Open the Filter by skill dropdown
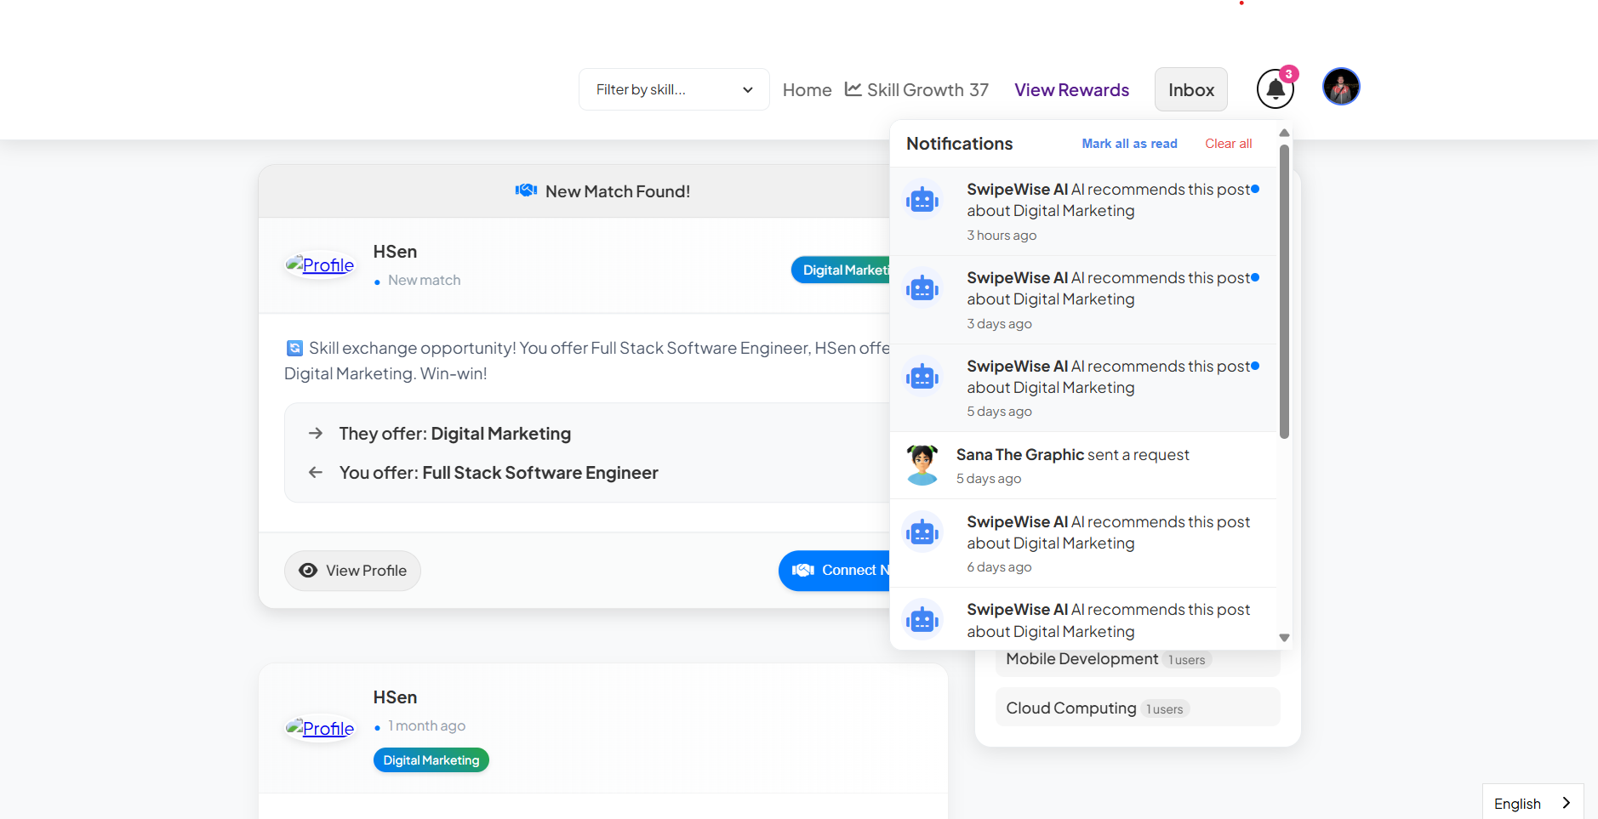Screen dimensions: 1598x819 coord(674,89)
